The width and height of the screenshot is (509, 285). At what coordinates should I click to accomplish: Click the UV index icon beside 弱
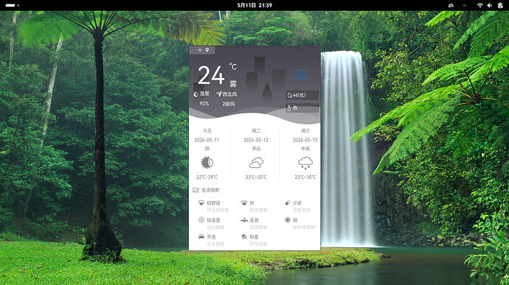point(287,220)
